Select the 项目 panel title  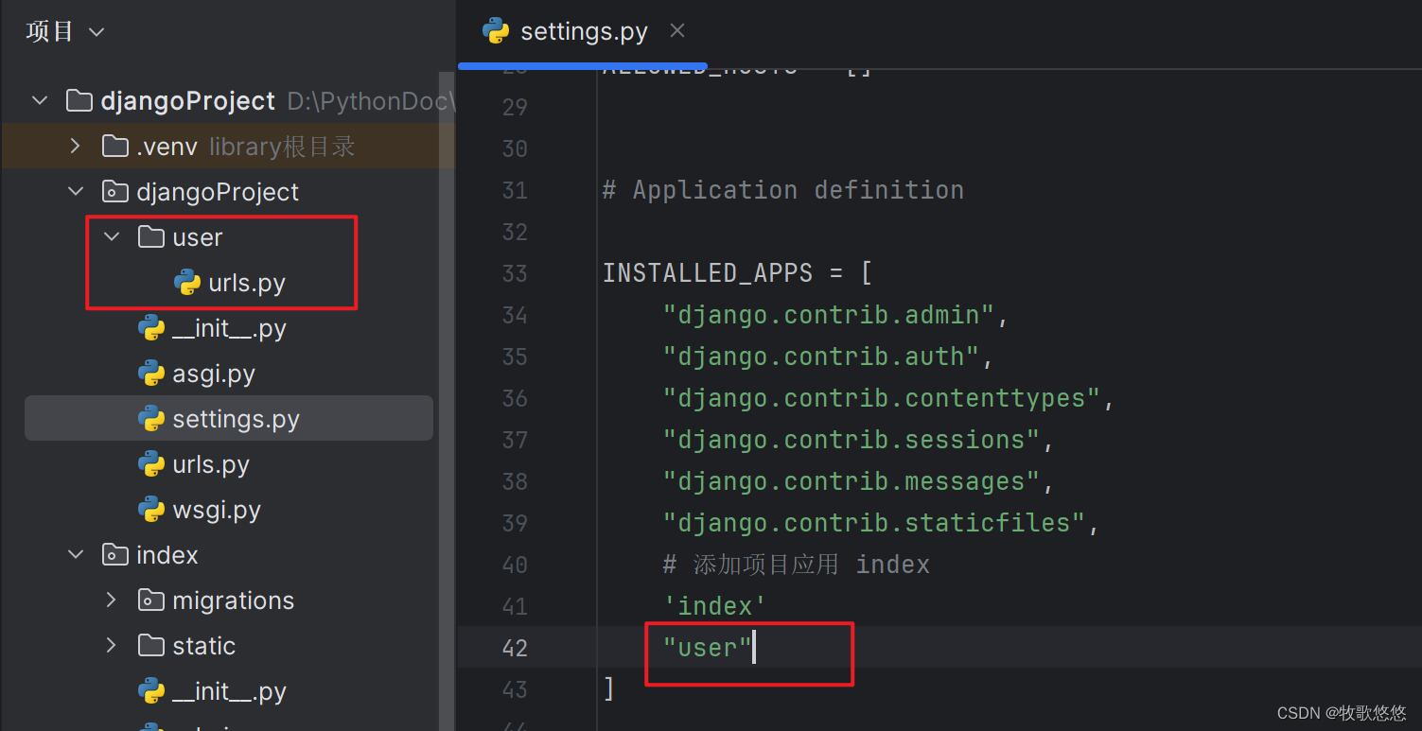pos(50,31)
